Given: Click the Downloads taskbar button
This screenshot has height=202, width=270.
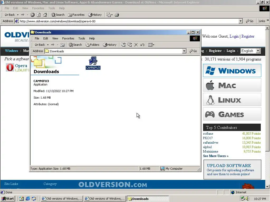Looking at the screenshot, I should (x=148, y=199).
